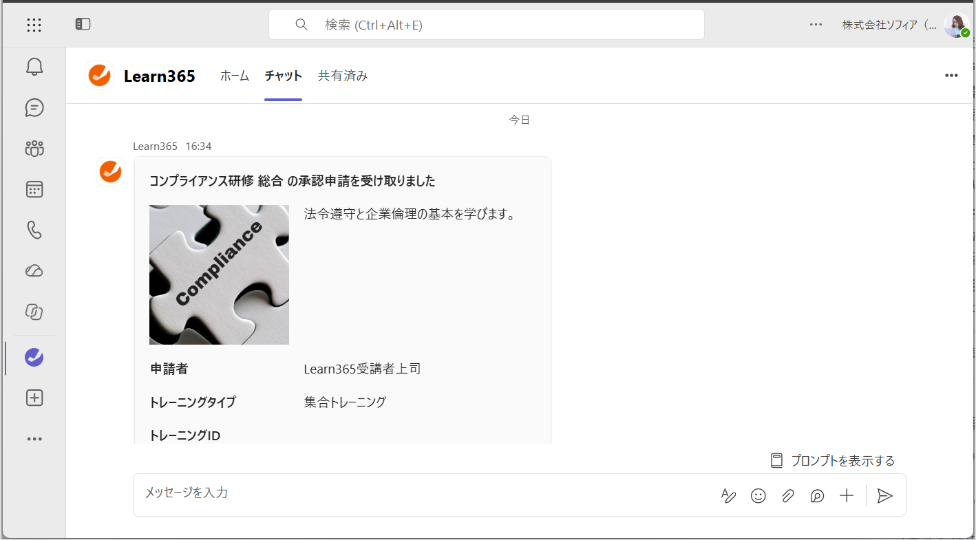Click the value Learn365受講者上司
Screen dimensions: 976x540
pyautogui.click(x=362, y=369)
